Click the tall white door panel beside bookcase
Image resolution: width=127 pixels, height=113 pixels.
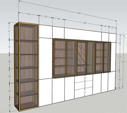pos(45,59)
